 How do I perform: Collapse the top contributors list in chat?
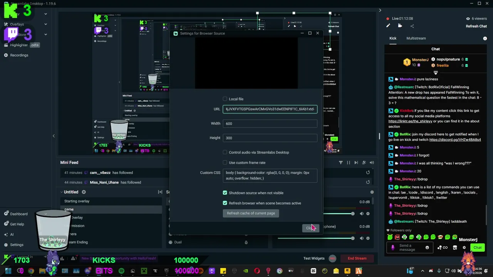436,73
